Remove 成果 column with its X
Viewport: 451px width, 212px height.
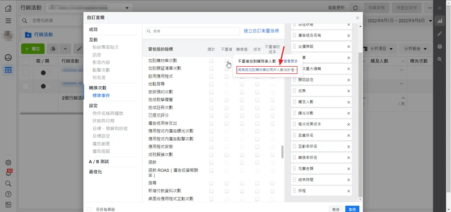pos(348,91)
